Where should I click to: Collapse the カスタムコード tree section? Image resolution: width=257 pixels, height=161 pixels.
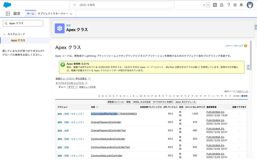(4, 34)
